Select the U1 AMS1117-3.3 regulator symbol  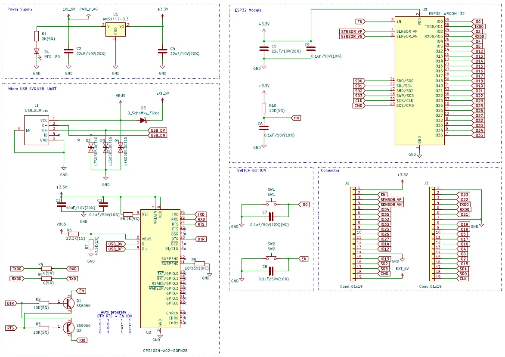[116, 29]
